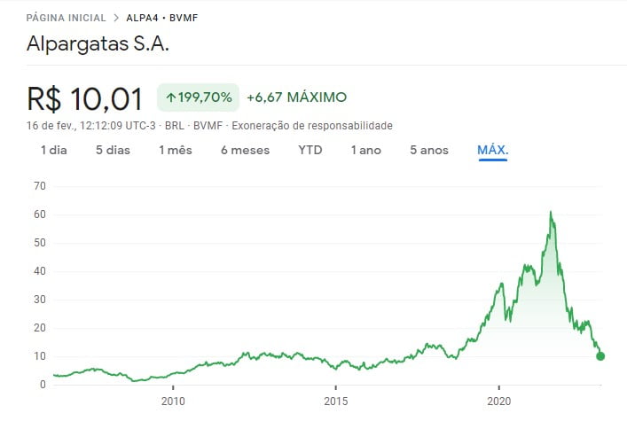Click the R$ 10,01 price value

(84, 97)
